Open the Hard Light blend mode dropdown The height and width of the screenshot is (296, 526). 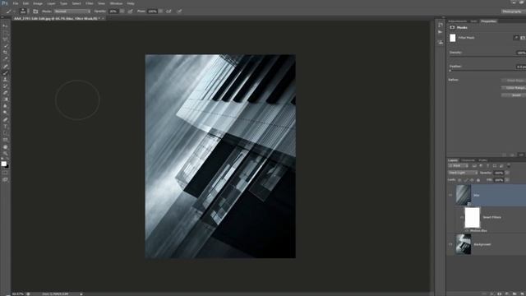(x=463, y=173)
